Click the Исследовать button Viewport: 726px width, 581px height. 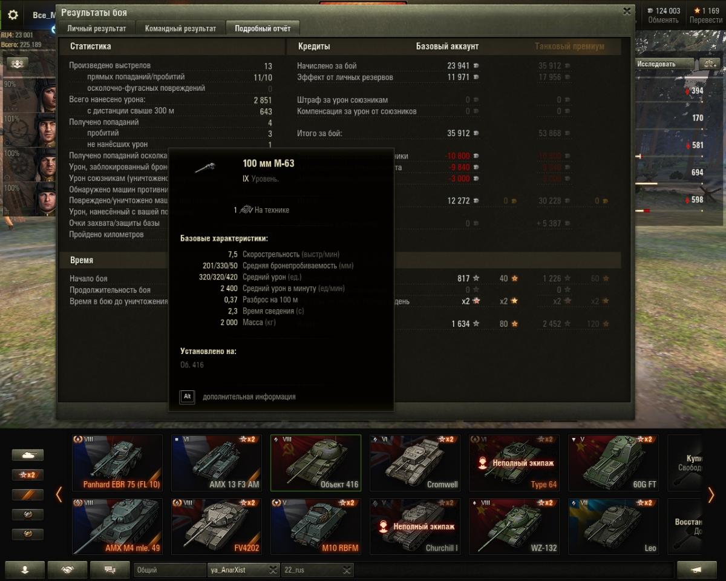pos(664,64)
